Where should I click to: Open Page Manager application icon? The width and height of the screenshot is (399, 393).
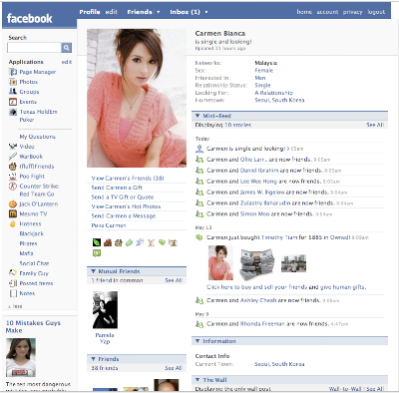tap(13, 72)
